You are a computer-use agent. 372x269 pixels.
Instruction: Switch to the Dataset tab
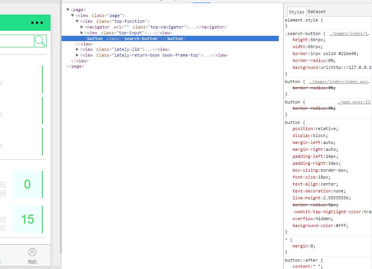316,12
